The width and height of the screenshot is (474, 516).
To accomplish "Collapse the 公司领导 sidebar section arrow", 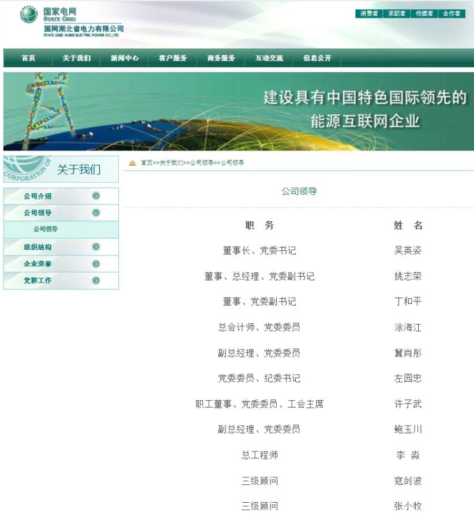I will pyautogui.click(x=96, y=213).
